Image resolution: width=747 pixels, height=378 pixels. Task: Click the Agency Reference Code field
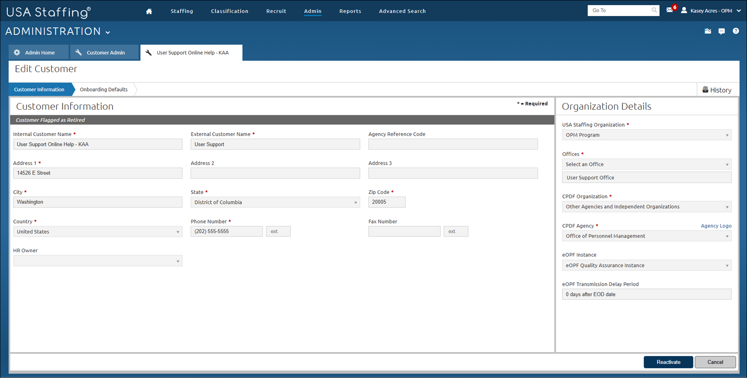(x=453, y=144)
